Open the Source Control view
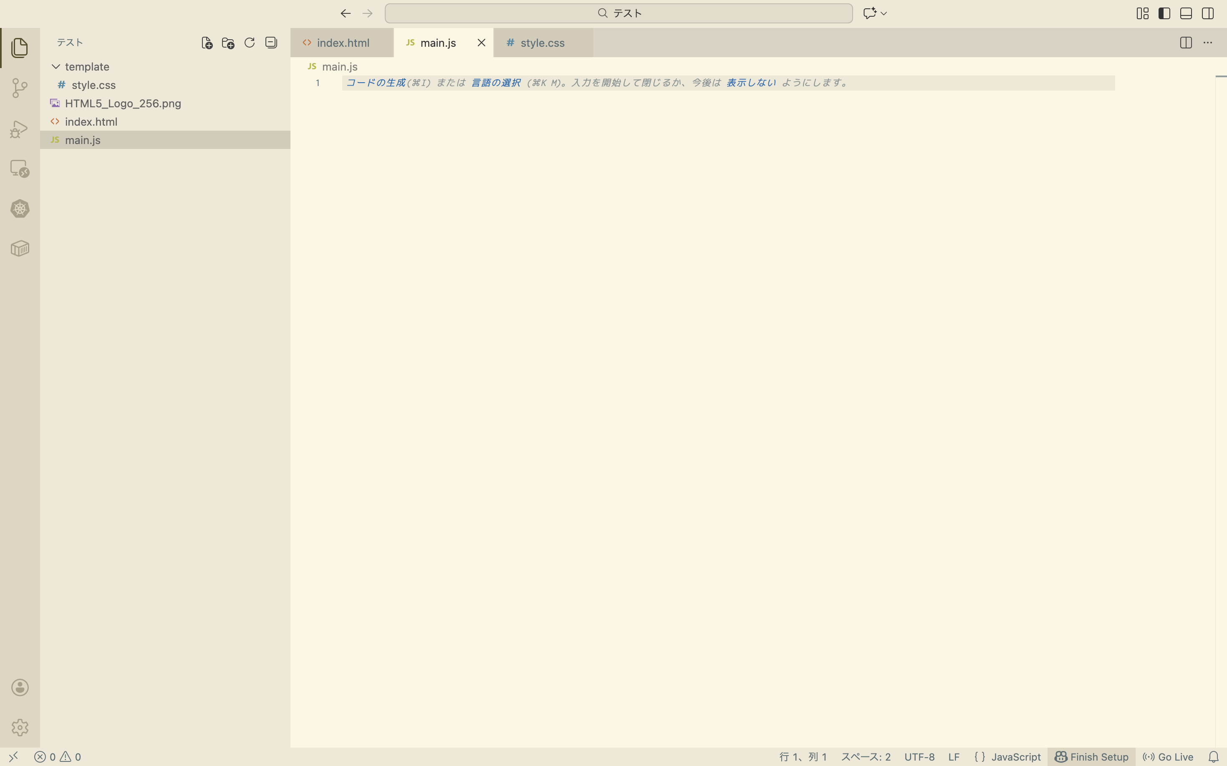The height and width of the screenshot is (766, 1227). click(20, 88)
